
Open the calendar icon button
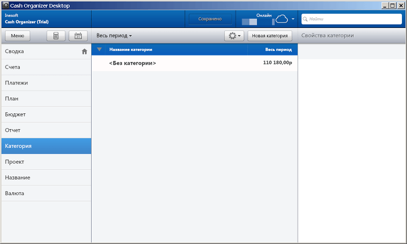pos(78,36)
